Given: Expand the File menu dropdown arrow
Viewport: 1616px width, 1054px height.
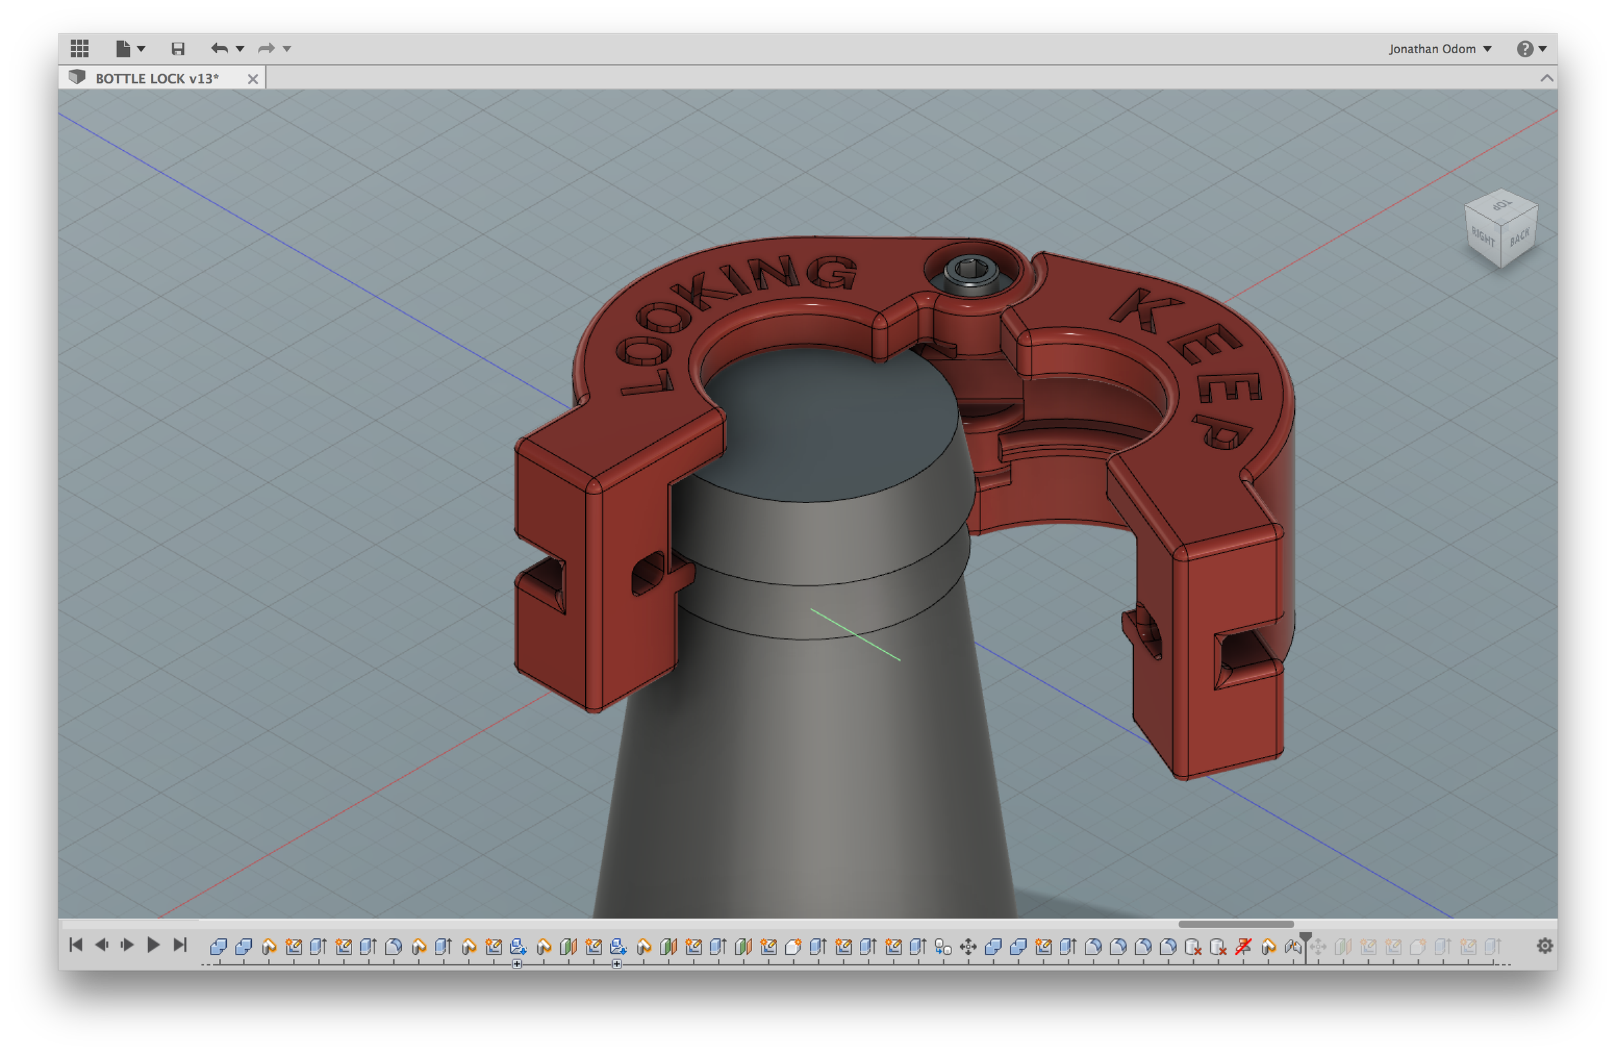Looking at the screenshot, I should pyautogui.click(x=141, y=48).
